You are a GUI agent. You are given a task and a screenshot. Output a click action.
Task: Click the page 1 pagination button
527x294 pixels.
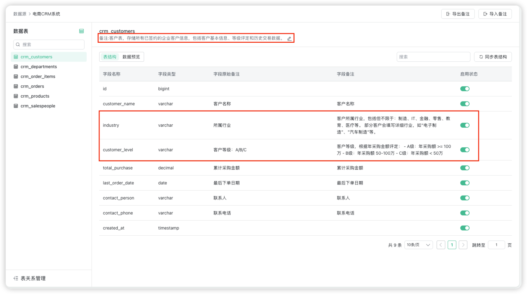[452, 245]
